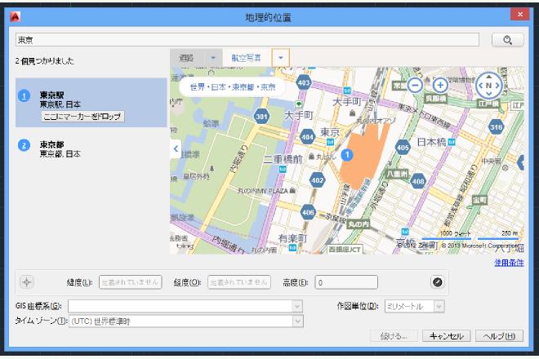Open the 航空写真 dropdown arrow
Image resolution: width=539 pixels, height=359 pixels.
tap(280, 58)
